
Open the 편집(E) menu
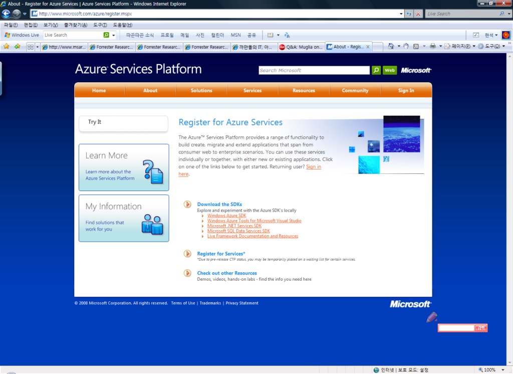click(x=31, y=25)
